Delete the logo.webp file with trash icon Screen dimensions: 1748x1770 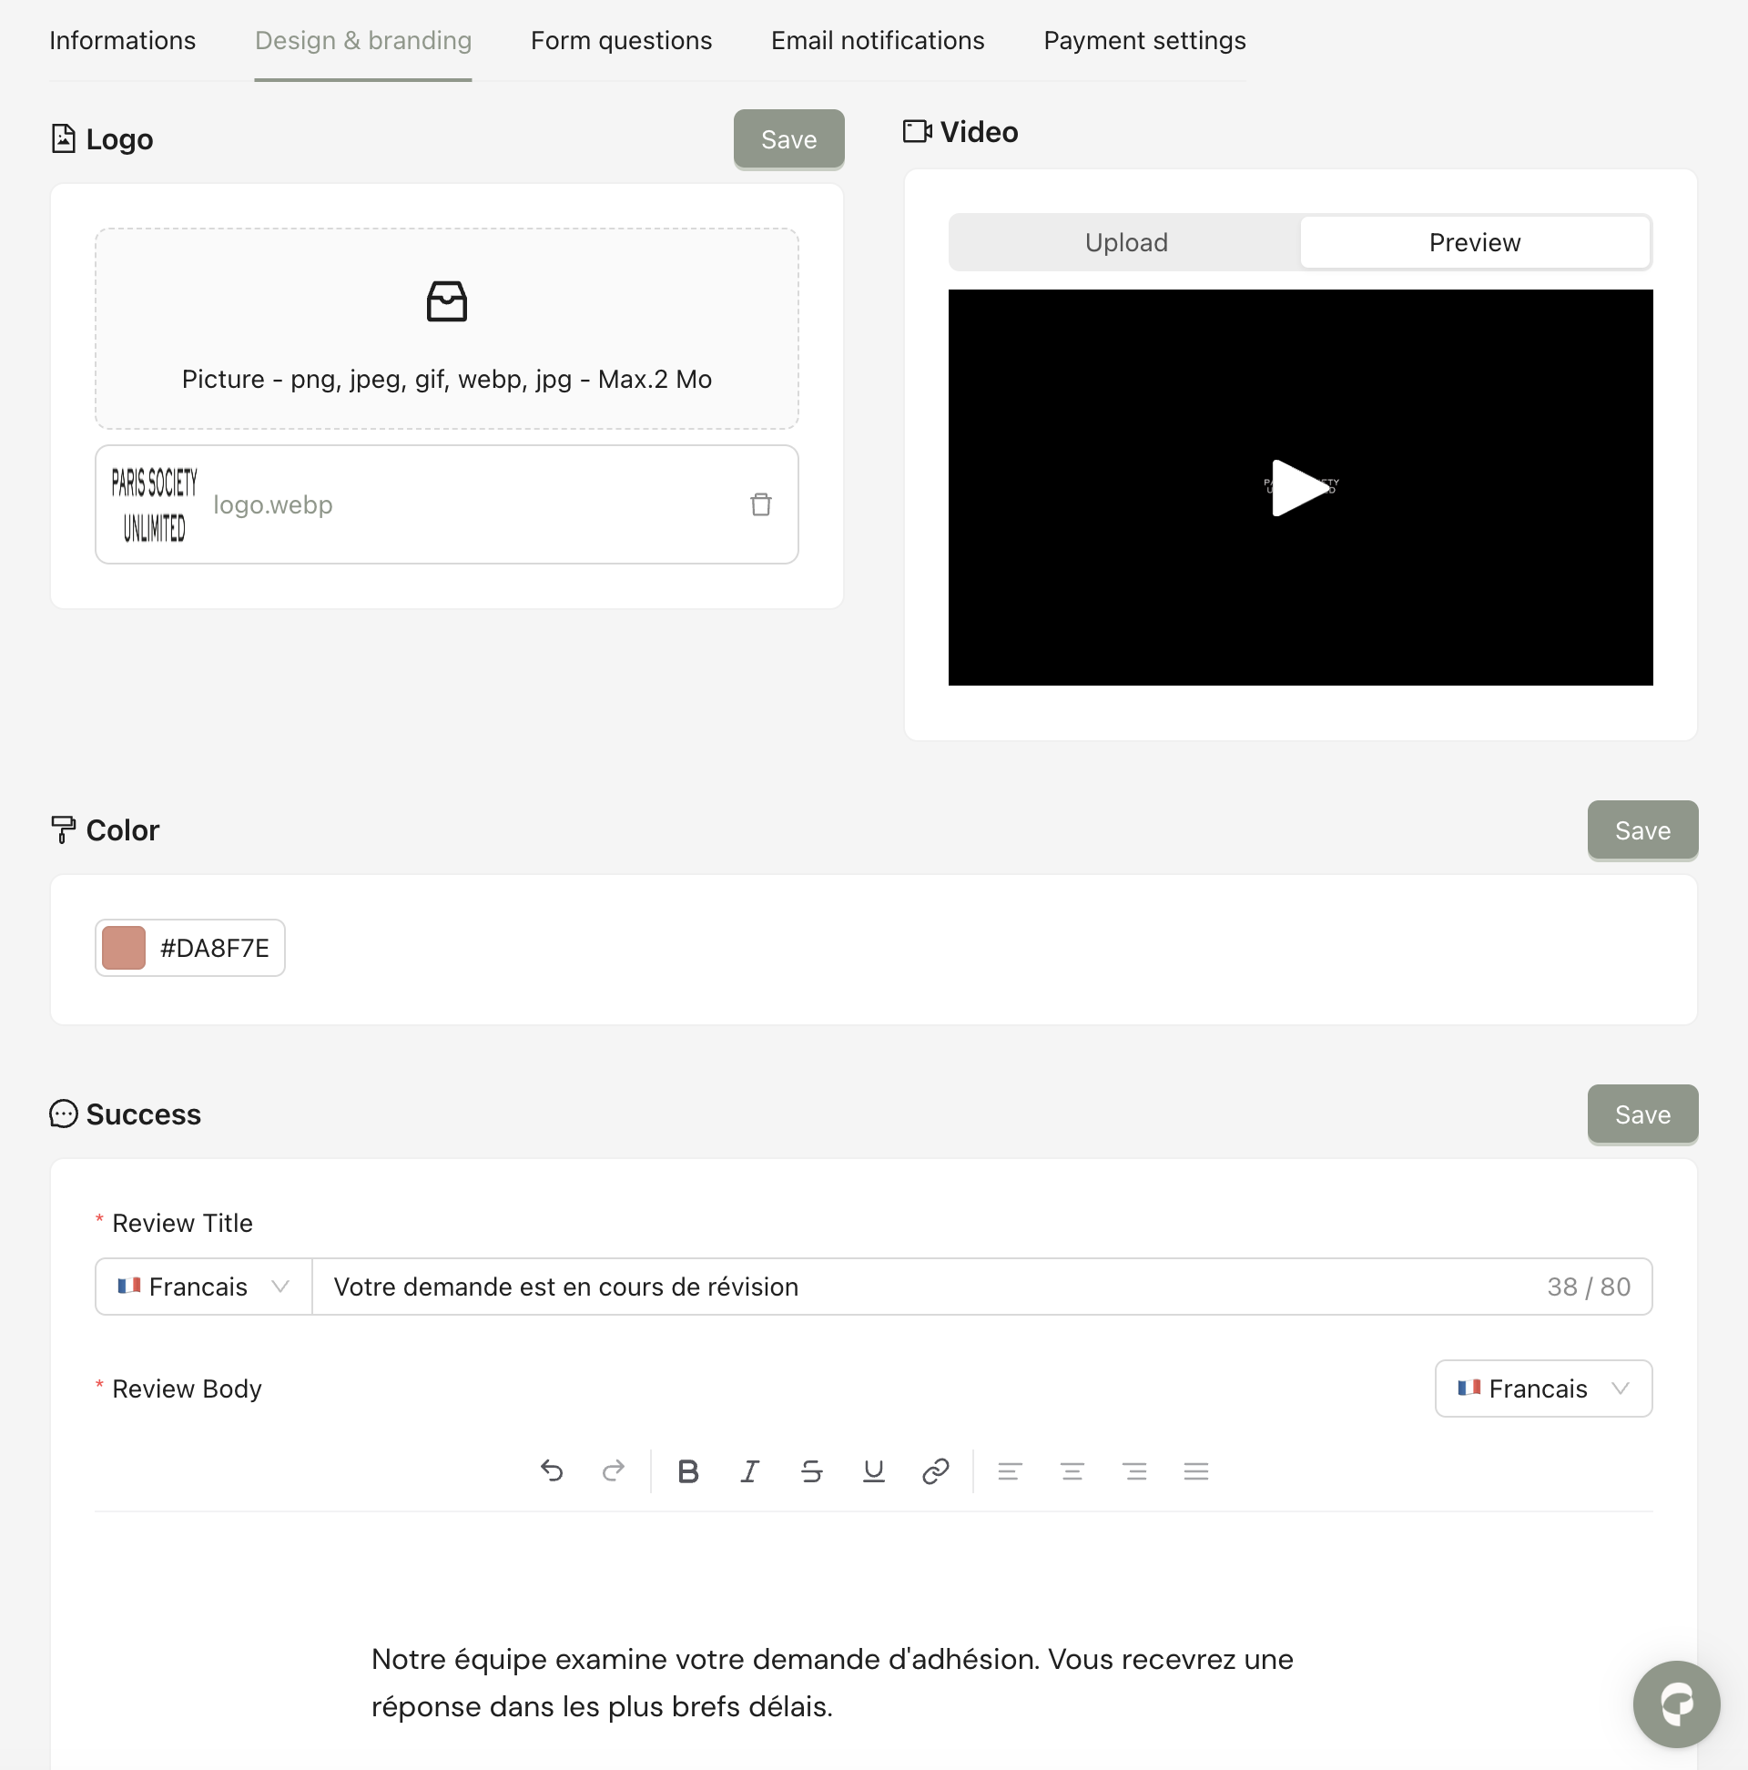(760, 504)
